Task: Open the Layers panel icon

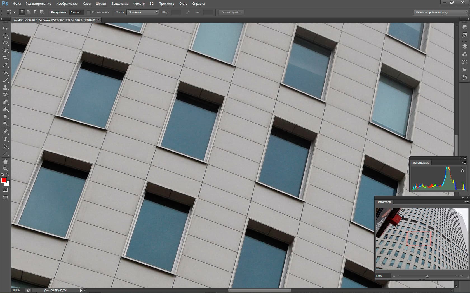Action: coord(465,46)
